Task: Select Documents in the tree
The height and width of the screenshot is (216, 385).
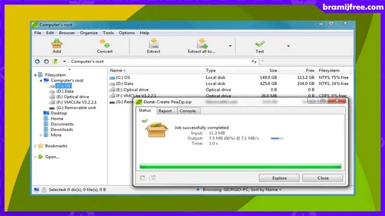Action: coord(62,124)
